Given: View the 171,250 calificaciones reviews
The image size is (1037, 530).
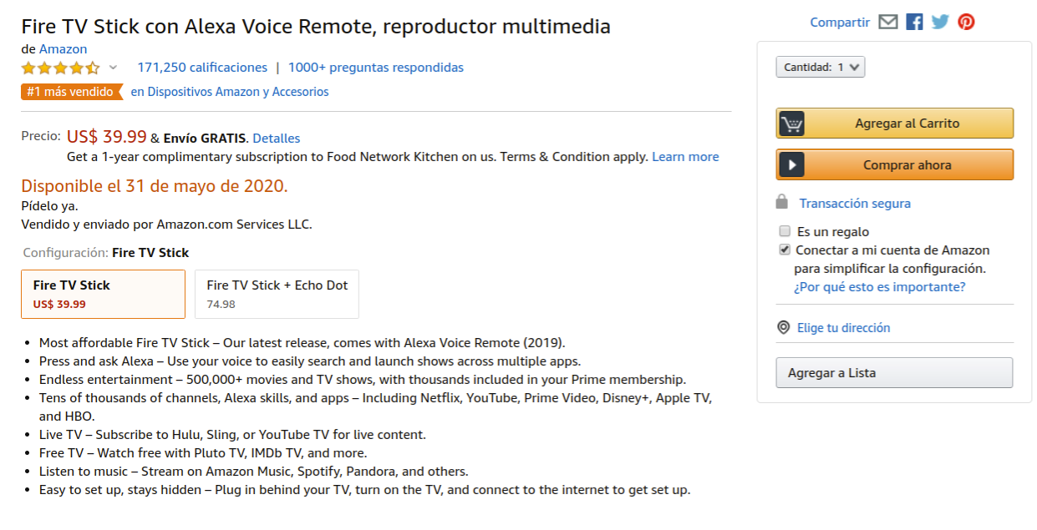Looking at the screenshot, I should point(201,67).
